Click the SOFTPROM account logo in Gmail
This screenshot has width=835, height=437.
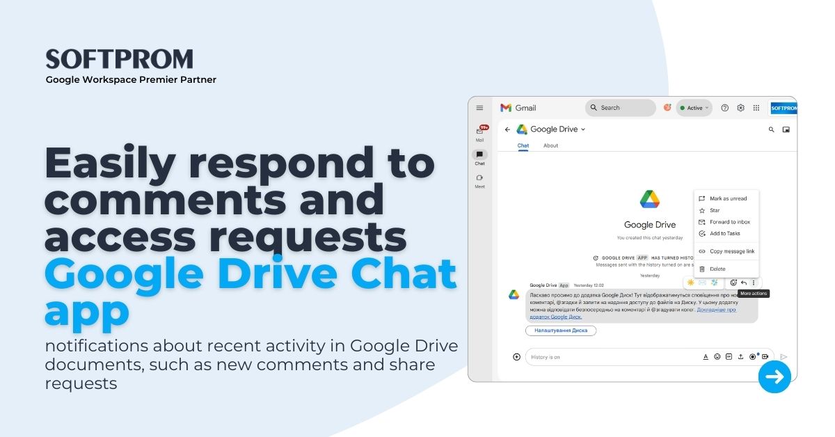click(x=784, y=108)
